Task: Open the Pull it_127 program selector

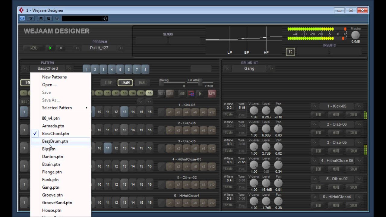Action: (x=99, y=48)
